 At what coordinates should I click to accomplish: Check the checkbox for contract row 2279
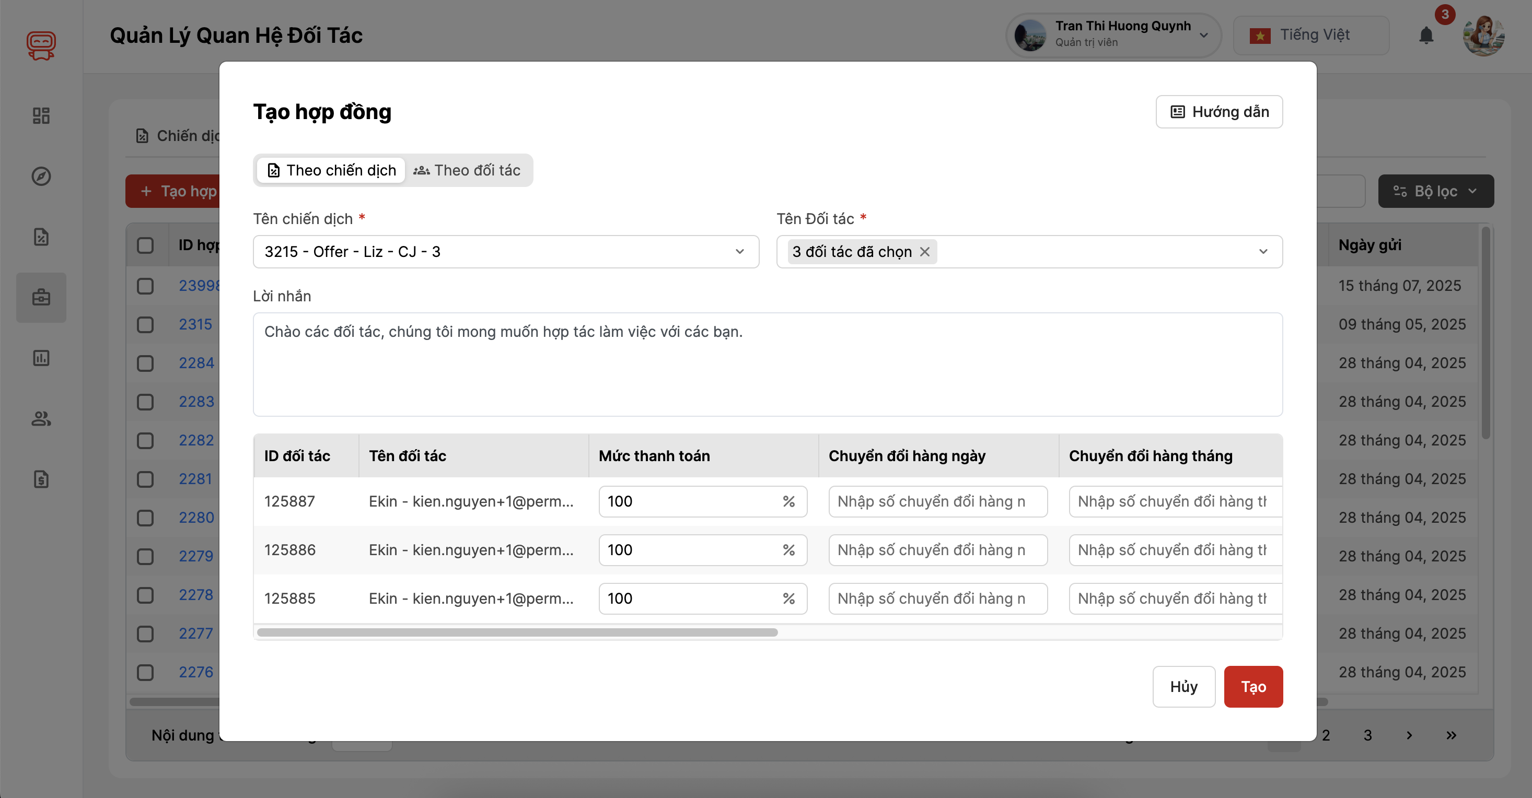pos(145,557)
